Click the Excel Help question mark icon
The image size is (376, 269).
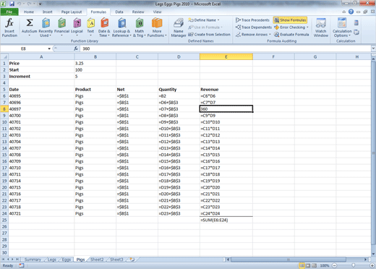click(351, 12)
